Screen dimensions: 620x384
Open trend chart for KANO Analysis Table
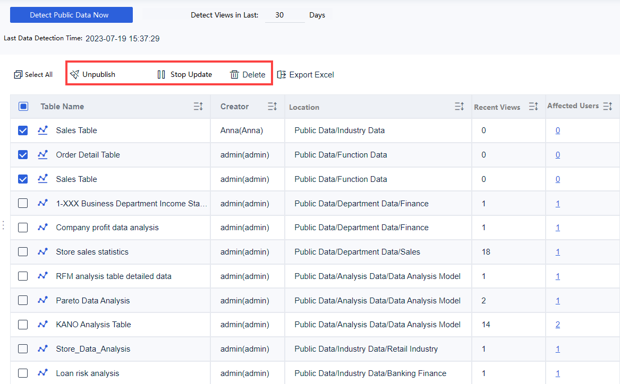pos(43,324)
